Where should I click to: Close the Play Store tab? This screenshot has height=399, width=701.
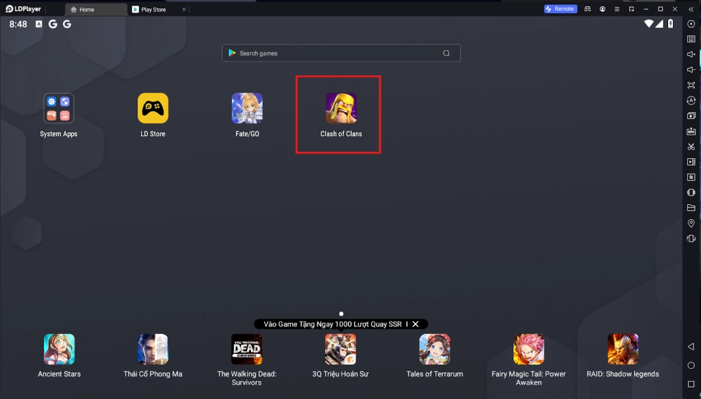point(183,10)
